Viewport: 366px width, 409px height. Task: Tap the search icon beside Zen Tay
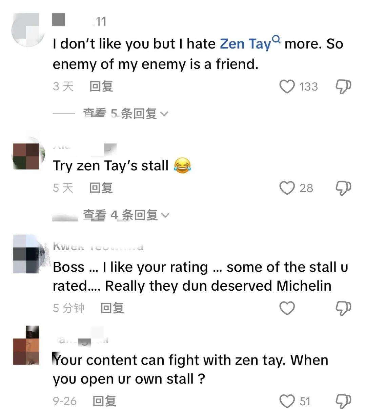(x=277, y=39)
